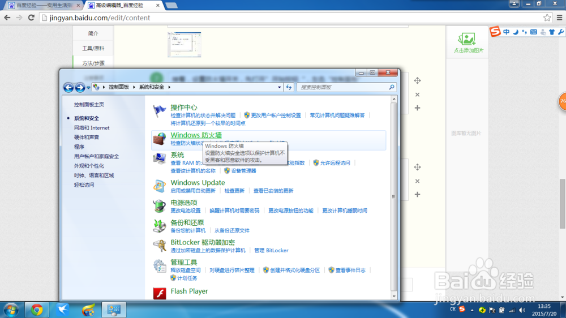This screenshot has height=318, width=566.
Task: Select 工具/原料 in the editor sidebar
Action: (93, 48)
